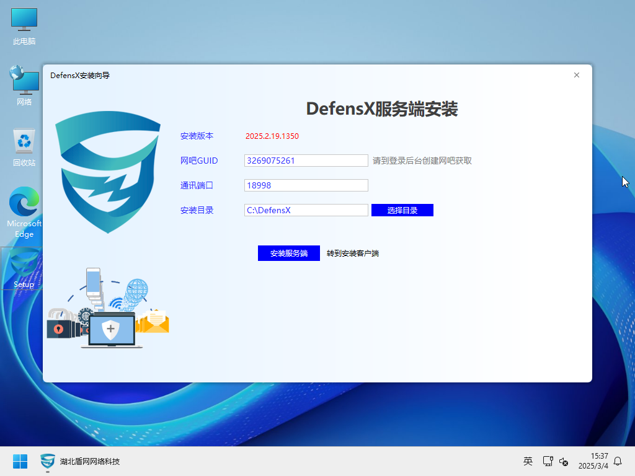
Task: Select the 网络 desktop icon
Action: click(24, 86)
